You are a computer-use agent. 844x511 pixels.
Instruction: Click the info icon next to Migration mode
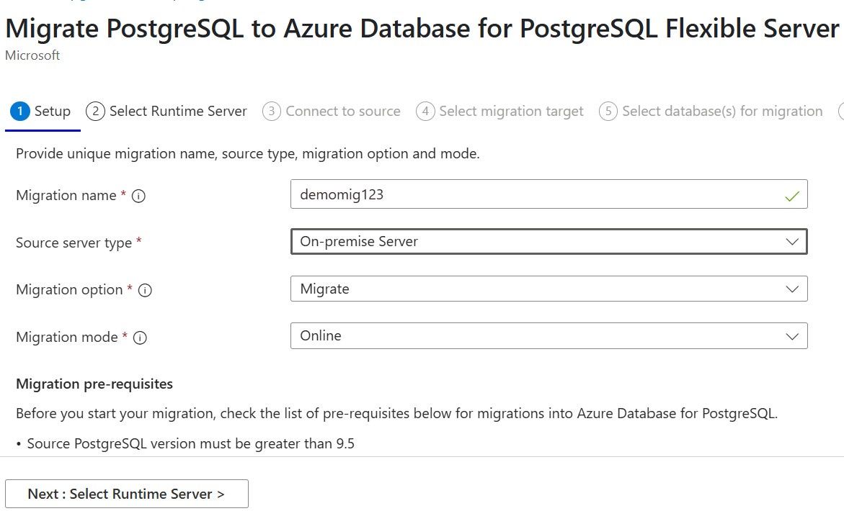pyautogui.click(x=141, y=338)
